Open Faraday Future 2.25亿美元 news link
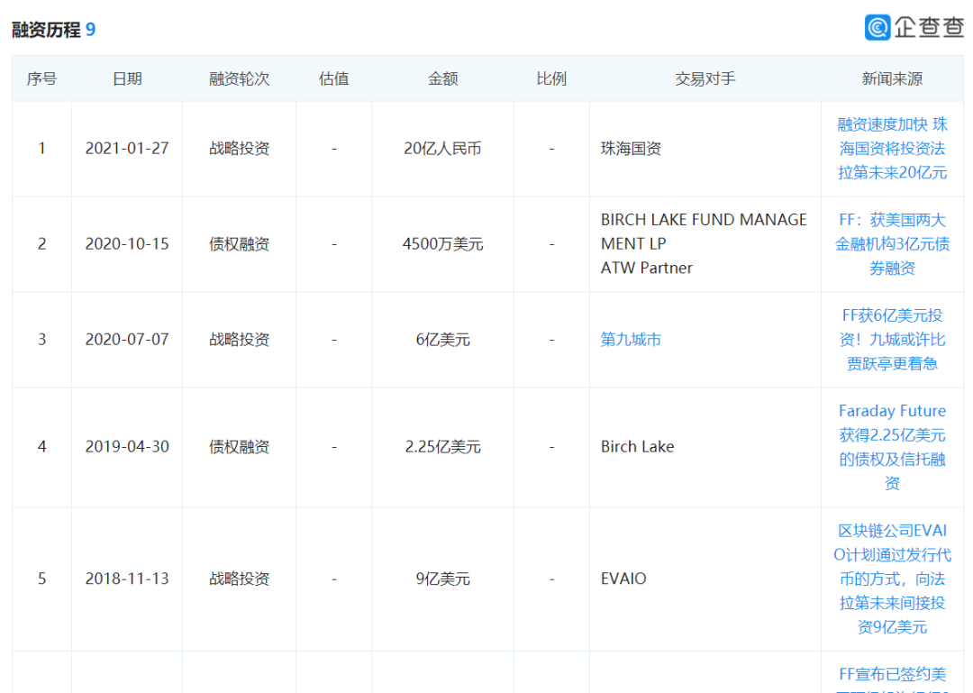 [x=892, y=447]
